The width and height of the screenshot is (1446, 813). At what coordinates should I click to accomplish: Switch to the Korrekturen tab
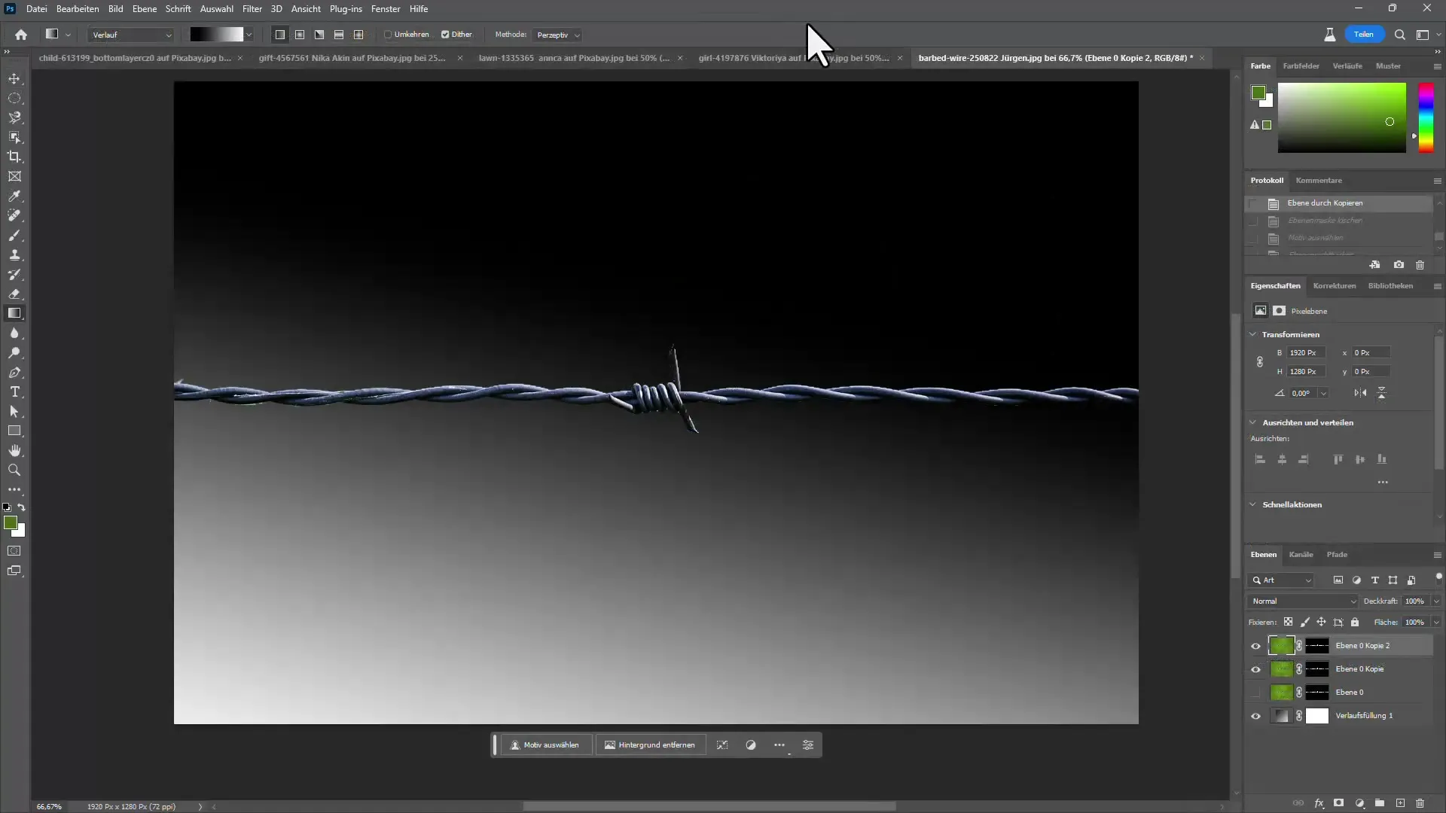[x=1334, y=286]
